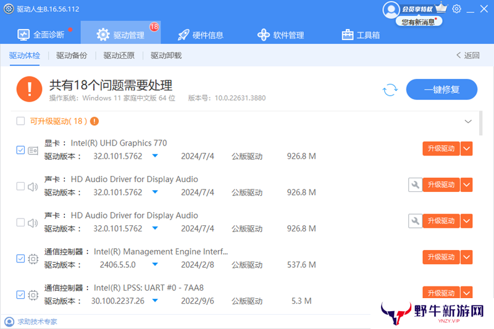Click the big orange exclamation alert icon

tap(29, 89)
